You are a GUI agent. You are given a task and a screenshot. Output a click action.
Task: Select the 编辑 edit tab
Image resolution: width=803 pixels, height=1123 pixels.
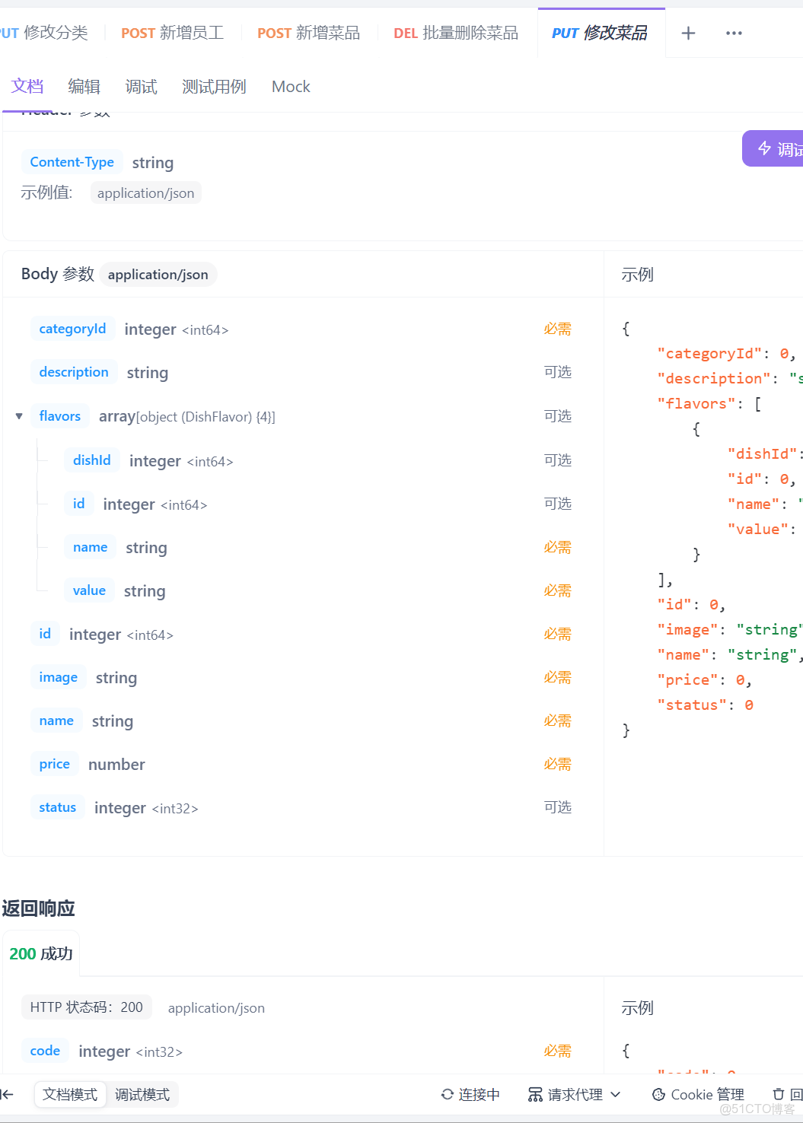[x=84, y=87]
